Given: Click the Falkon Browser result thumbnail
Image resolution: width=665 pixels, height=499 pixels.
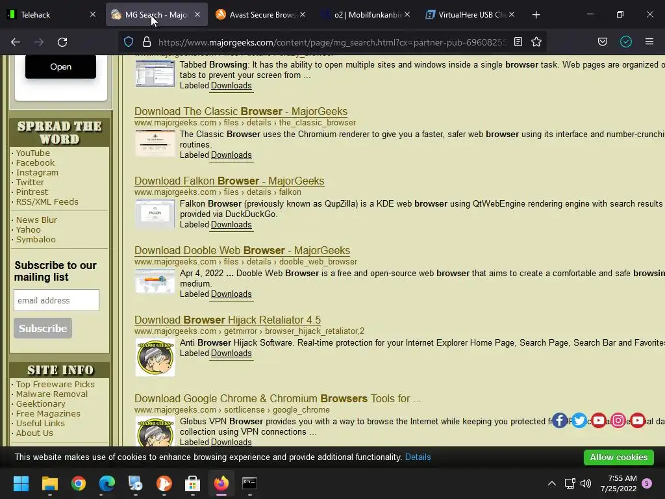Looking at the screenshot, I should [x=155, y=213].
